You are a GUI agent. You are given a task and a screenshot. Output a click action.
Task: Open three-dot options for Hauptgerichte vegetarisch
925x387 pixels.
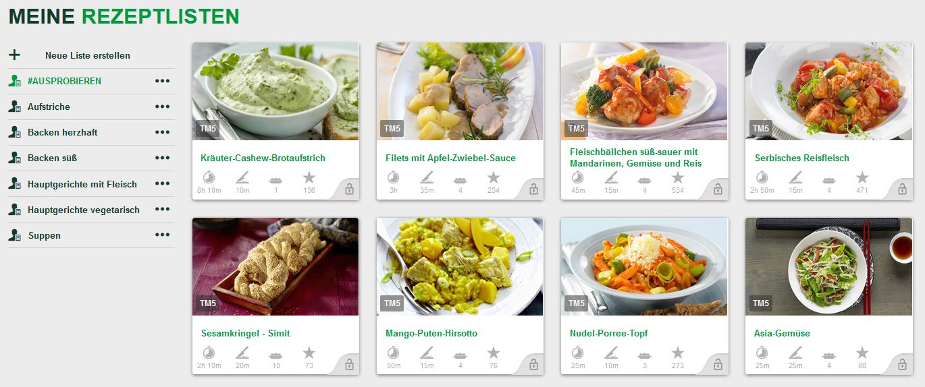coord(162,209)
